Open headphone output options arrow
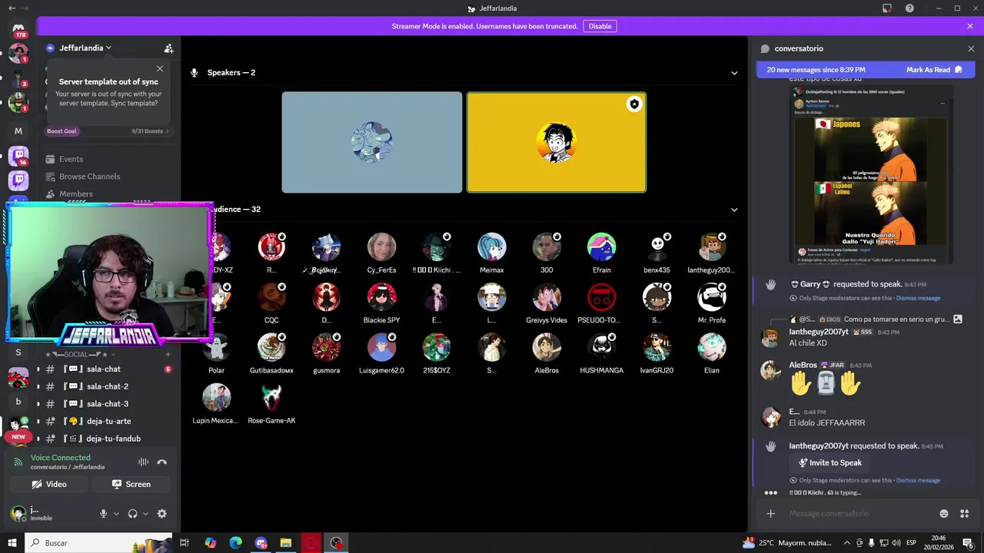Image resolution: width=984 pixels, height=553 pixels. click(145, 514)
